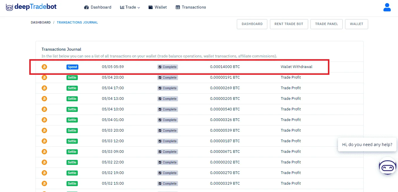
Task: Click the WALLET button
Action: click(x=357, y=24)
